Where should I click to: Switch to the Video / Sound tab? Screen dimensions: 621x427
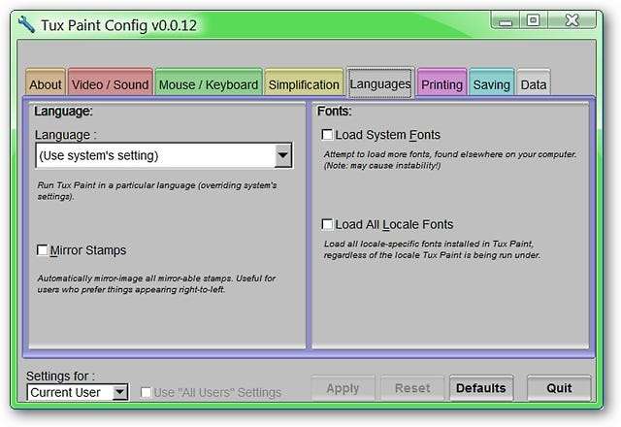110,82
